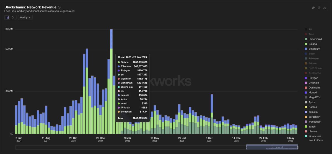Click the '$0' y-axis label
This screenshot has height=154, width=332.
12,134
